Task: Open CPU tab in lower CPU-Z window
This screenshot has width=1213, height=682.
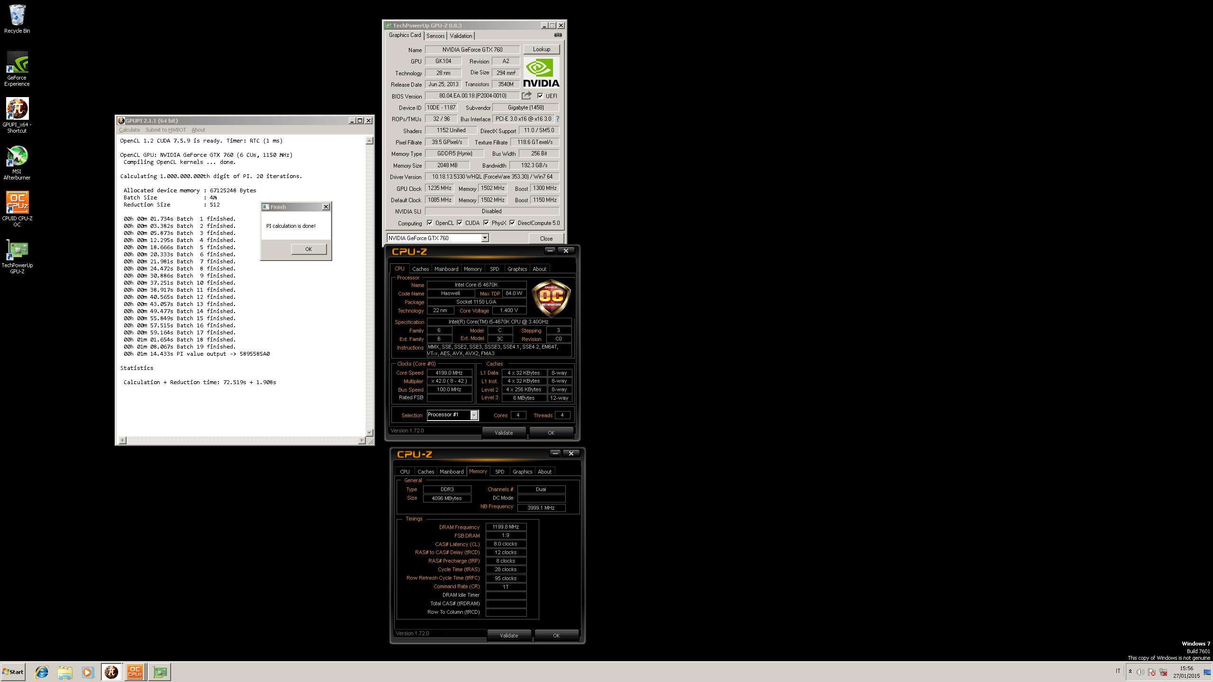Action: pos(405,472)
